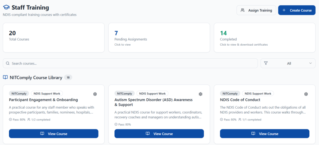Select the Total Courses card showing 20
Viewport: 319px width, 145px height.
tap(54, 38)
